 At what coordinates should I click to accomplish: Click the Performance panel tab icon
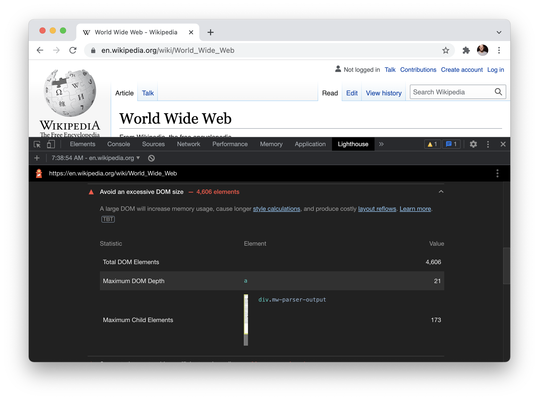230,144
